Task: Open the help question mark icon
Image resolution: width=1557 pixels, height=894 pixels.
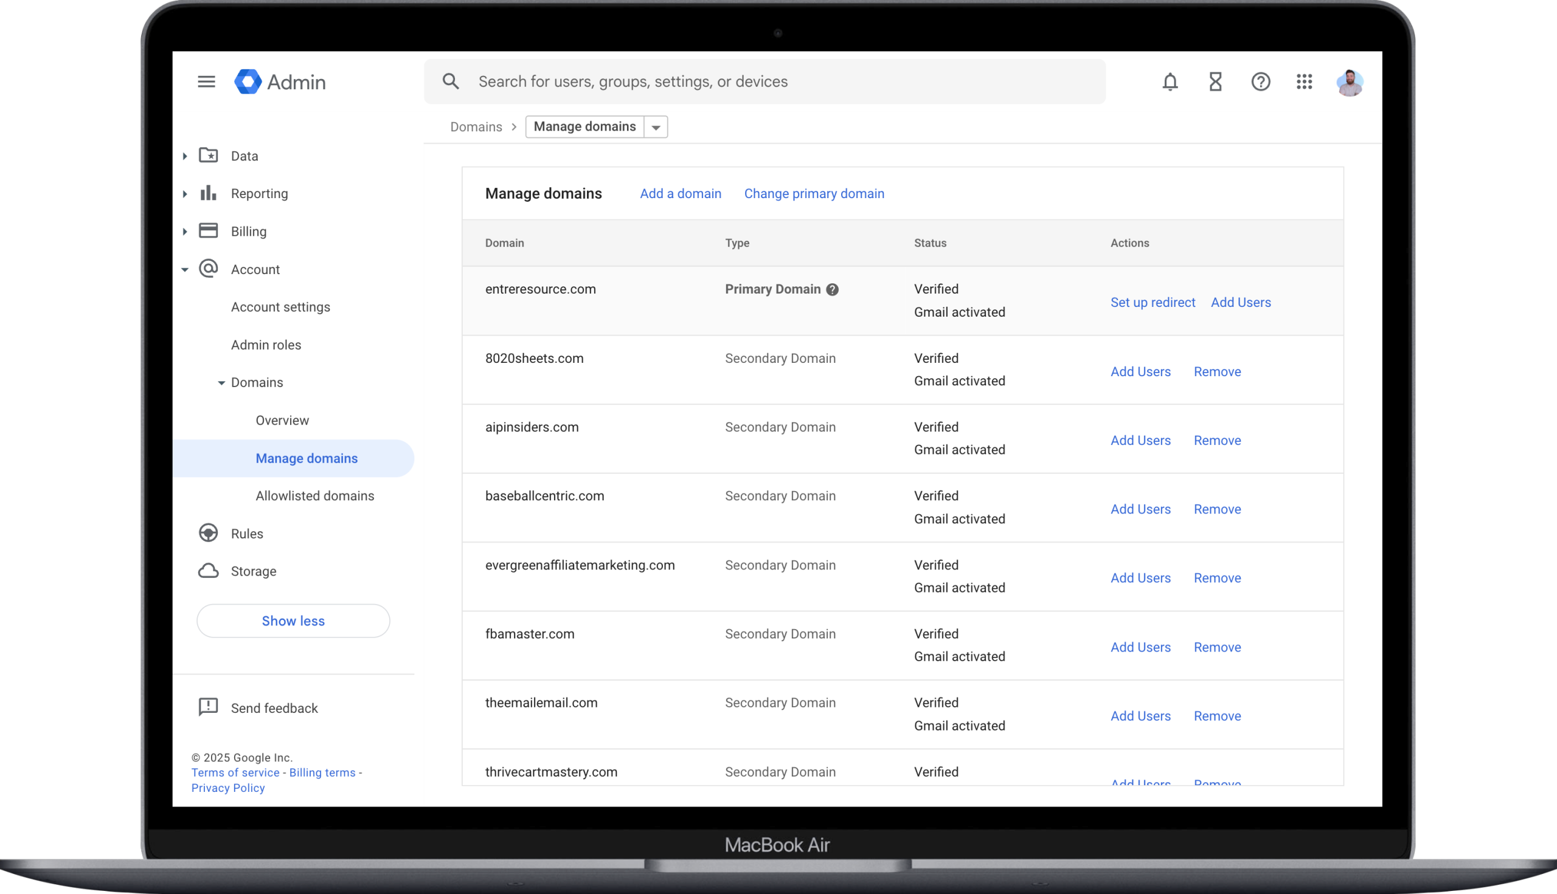Action: 1260,81
